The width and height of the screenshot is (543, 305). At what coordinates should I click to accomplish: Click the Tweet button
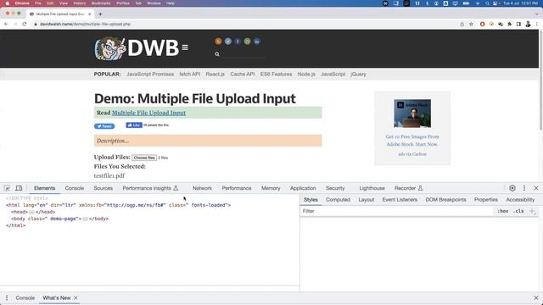[x=104, y=126]
